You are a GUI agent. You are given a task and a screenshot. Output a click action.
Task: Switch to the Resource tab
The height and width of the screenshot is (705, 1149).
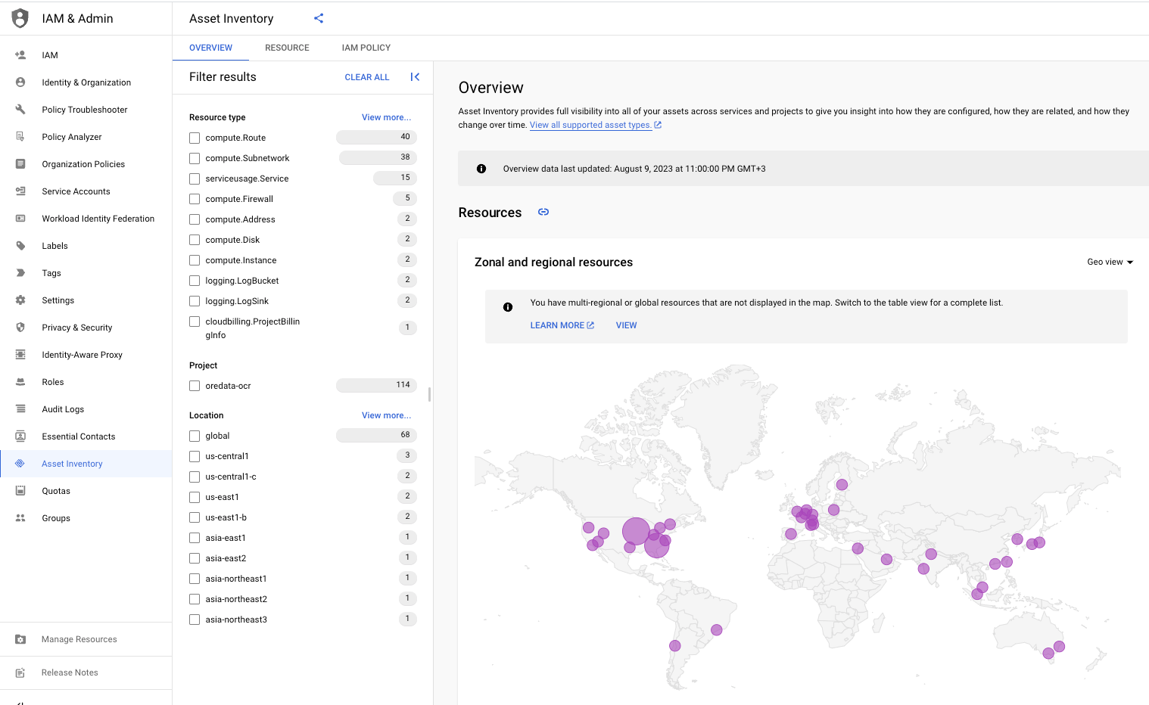click(x=287, y=48)
